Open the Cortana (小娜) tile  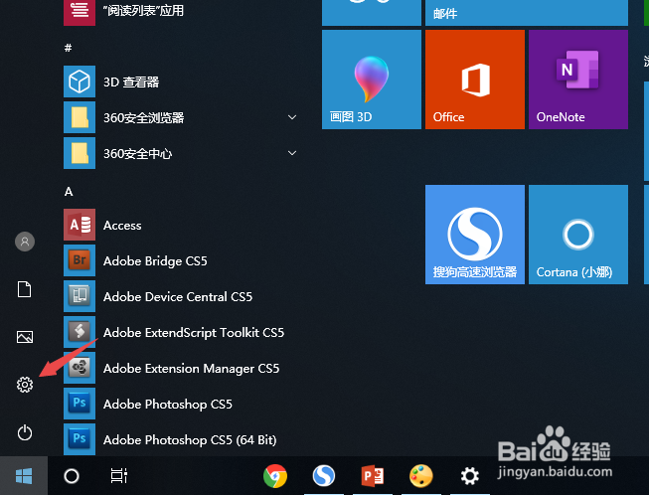tap(578, 235)
